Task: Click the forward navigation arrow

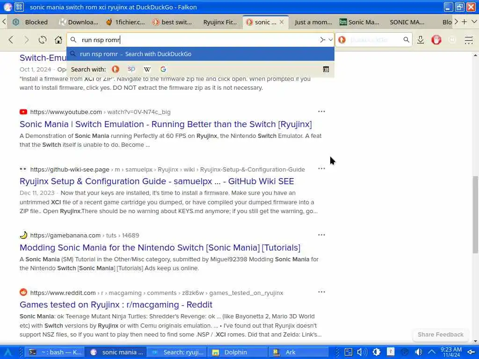Action: point(27,40)
